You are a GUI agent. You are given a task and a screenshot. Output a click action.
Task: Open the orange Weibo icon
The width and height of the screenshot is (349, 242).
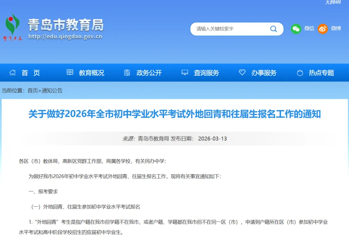(323, 29)
